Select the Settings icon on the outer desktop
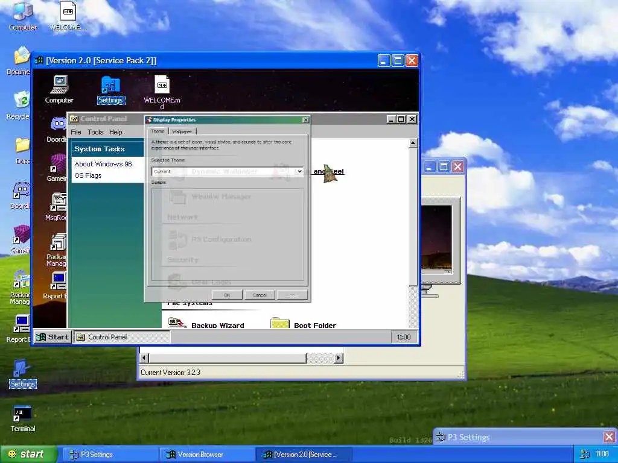 tap(22, 373)
